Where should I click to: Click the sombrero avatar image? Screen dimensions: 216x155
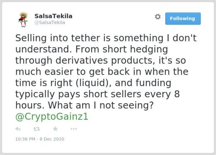pyautogui.click(x=23, y=19)
